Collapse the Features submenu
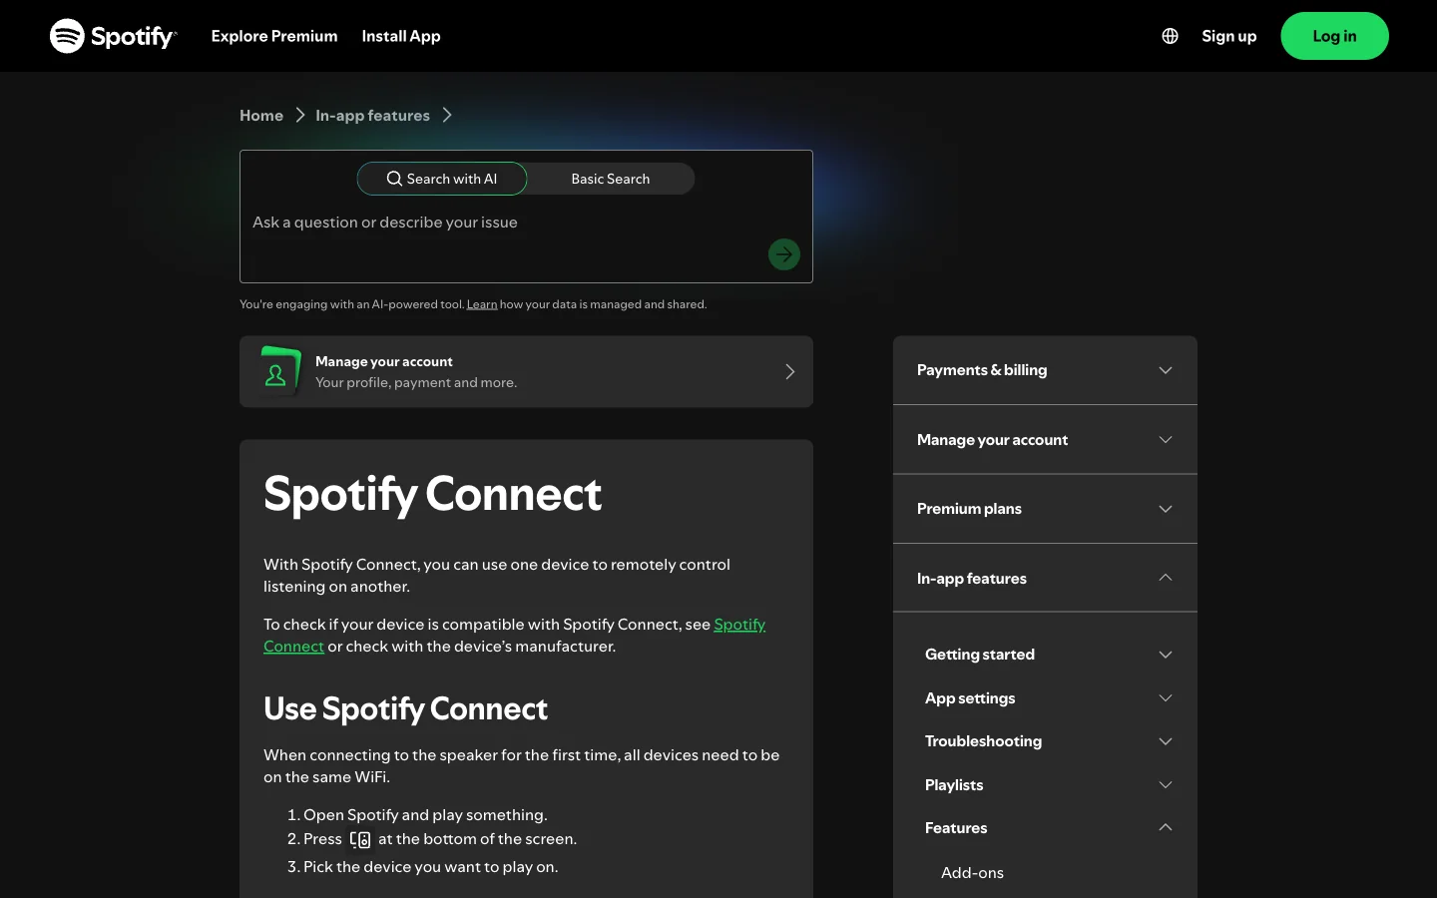Screen dimensions: 1437x898 1049,828
